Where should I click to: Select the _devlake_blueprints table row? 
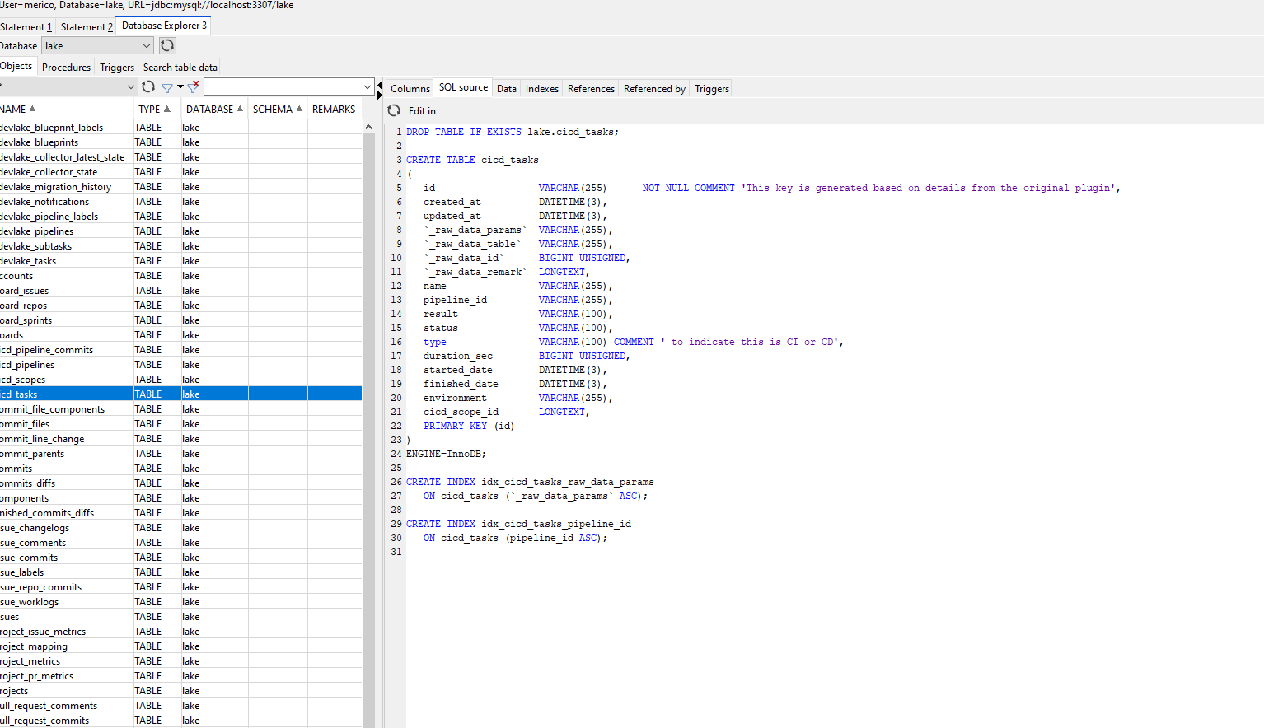pyautogui.click(x=180, y=142)
